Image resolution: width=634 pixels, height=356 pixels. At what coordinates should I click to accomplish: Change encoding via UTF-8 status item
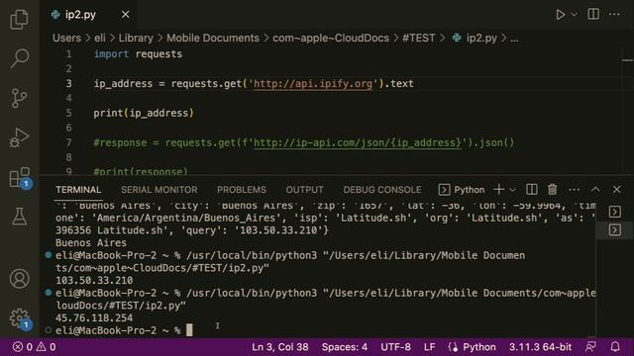tap(395, 347)
